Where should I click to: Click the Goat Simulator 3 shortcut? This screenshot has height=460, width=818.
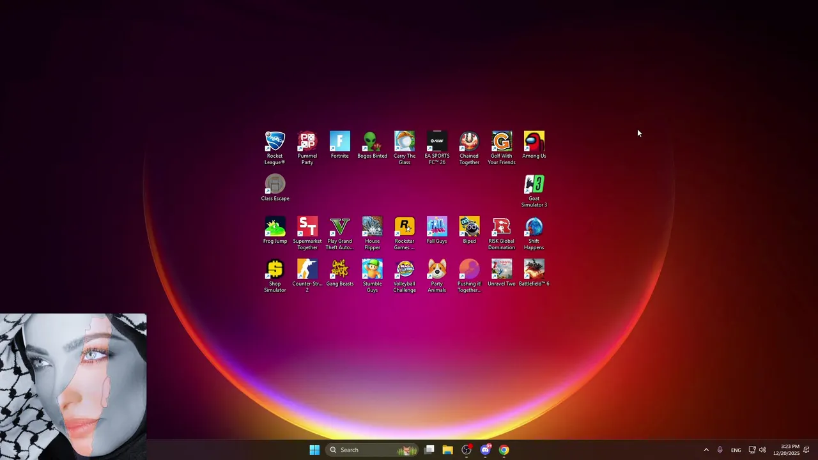pyautogui.click(x=534, y=190)
